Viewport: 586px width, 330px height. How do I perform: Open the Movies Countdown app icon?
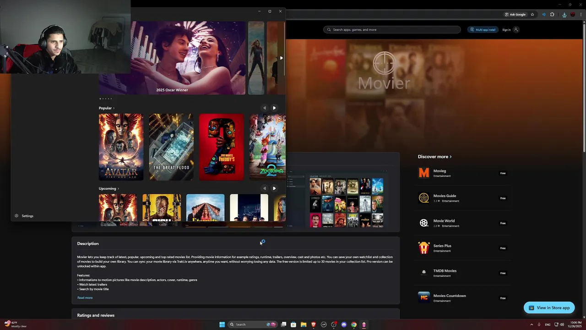coord(424,298)
